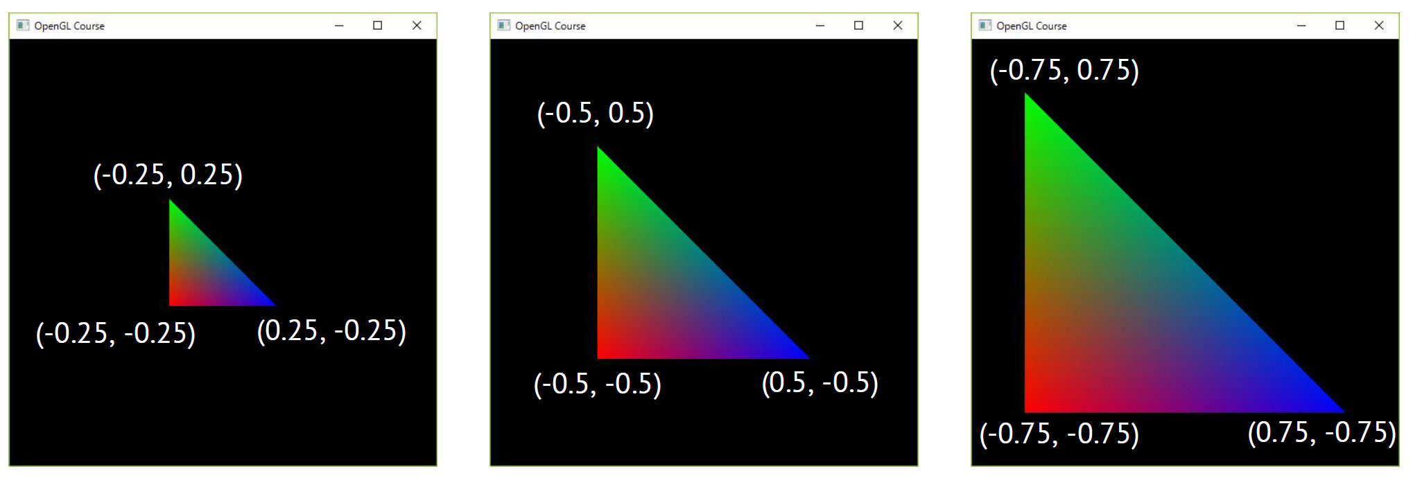The height and width of the screenshot is (478, 1413).
Task: Maximize the window with the 0.75 triangle
Action: point(1340,26)
